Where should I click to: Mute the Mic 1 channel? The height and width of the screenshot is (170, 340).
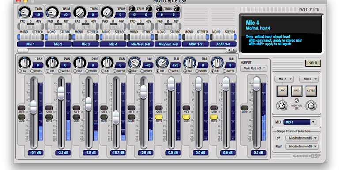coord(21,117)
